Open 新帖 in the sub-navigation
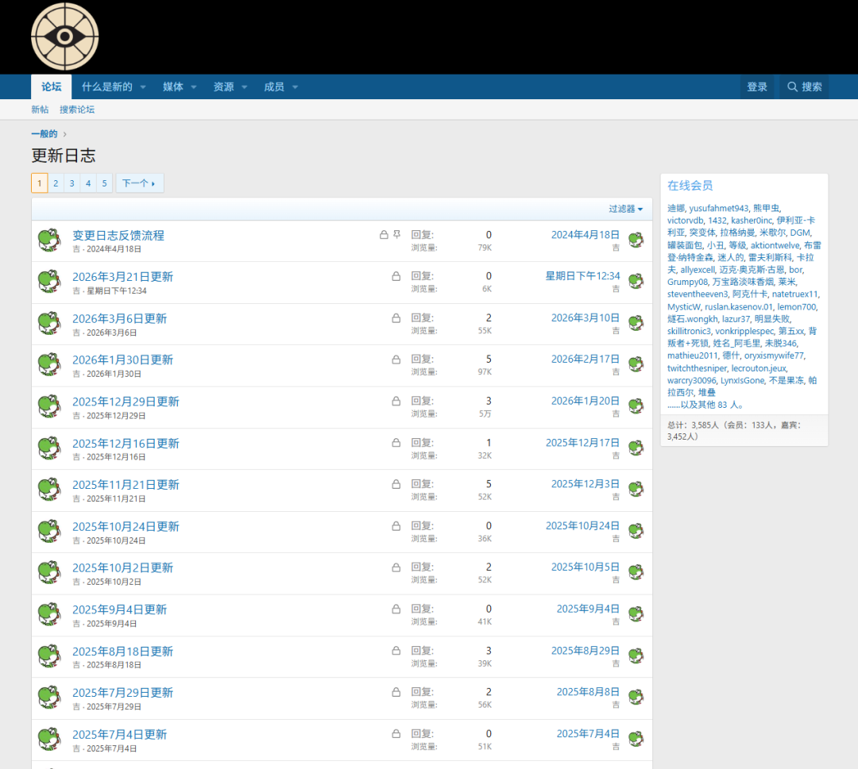Viewport: 858px width, 769px height. [40, 110]
